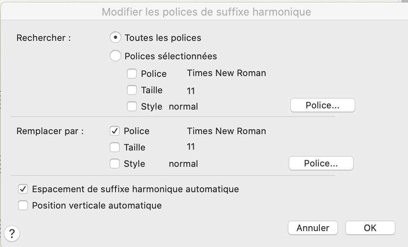Disable 'Espacement de suffixe harmonique automatique'
Screen dimensions: 408x247
pyautogui.click(x=23, y=189)
